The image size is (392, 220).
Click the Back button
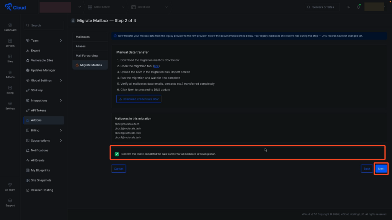(x=367, y=168)
